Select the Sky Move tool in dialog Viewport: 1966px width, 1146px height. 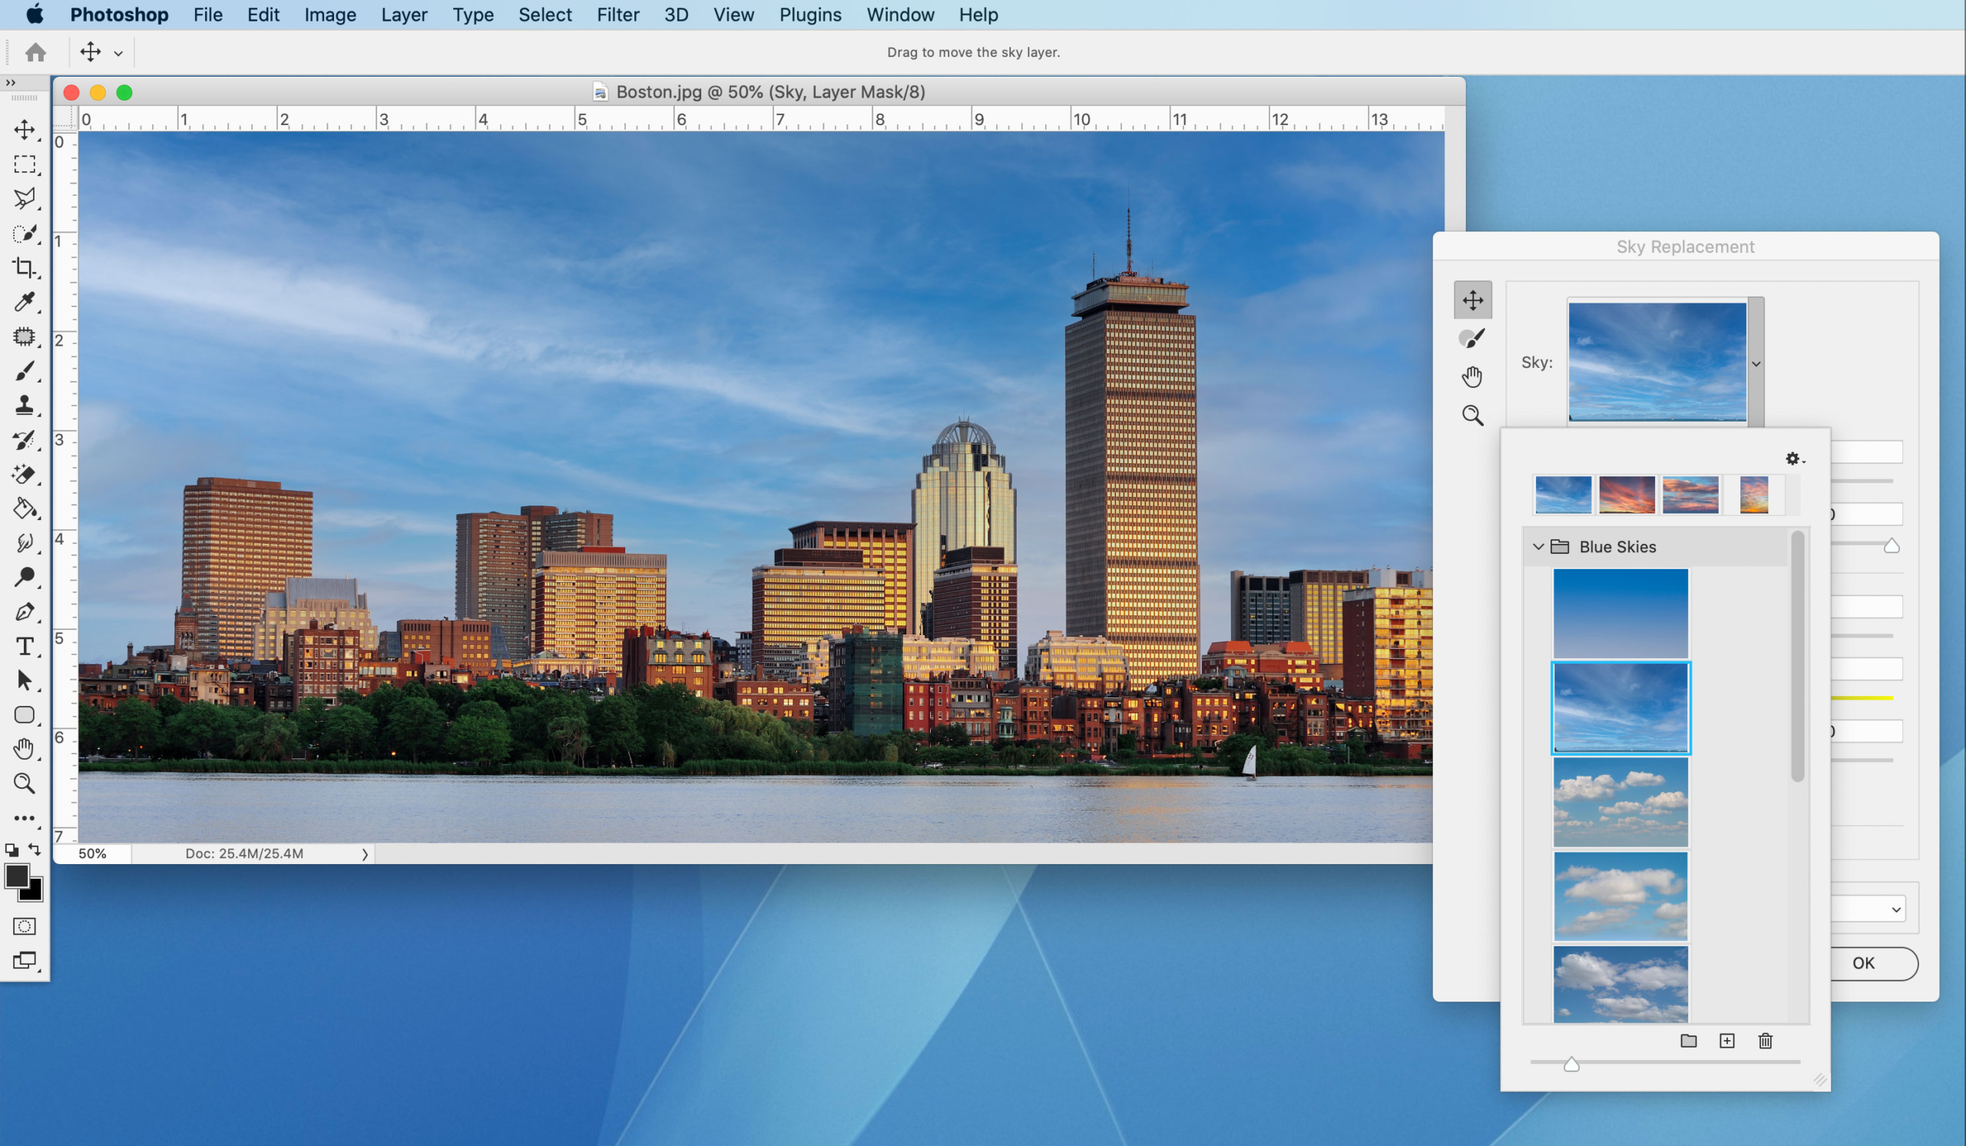(1473, 300)
